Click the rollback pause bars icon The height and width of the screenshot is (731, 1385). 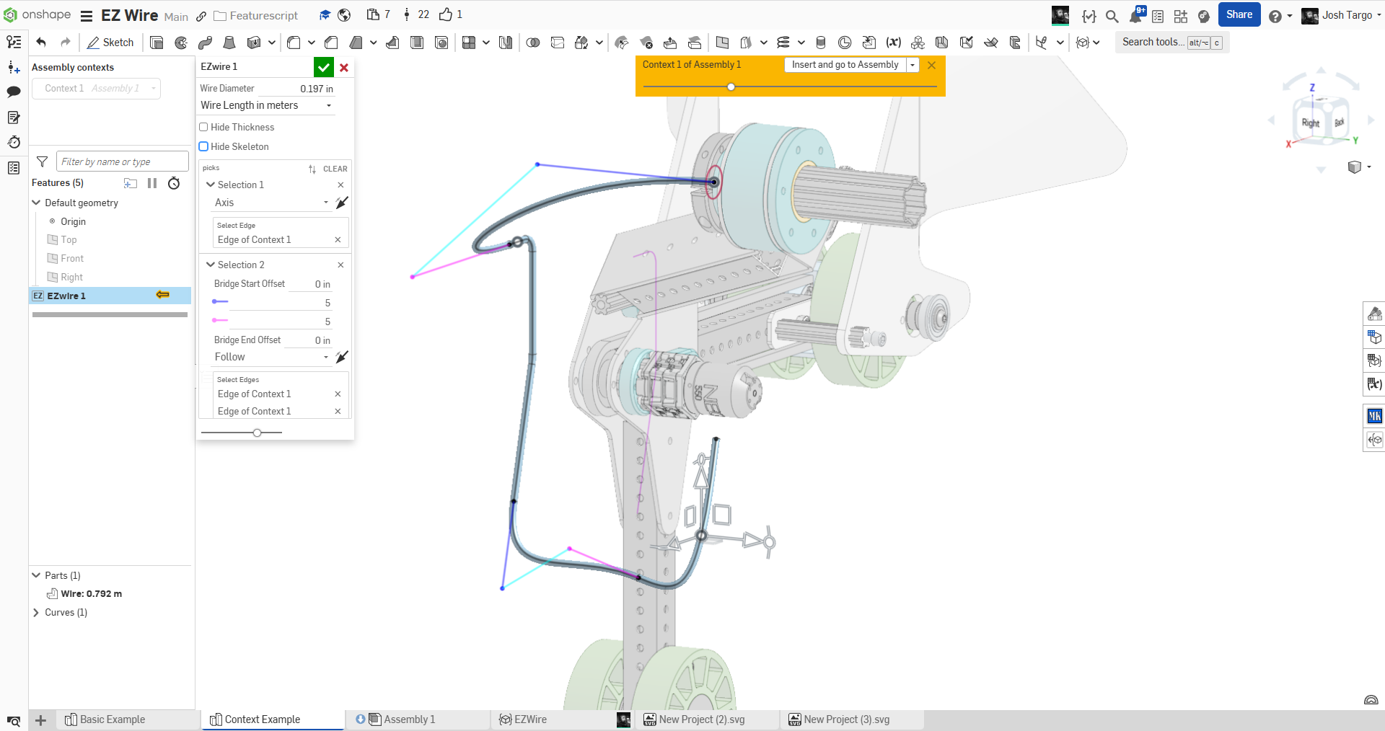(152, 183)
